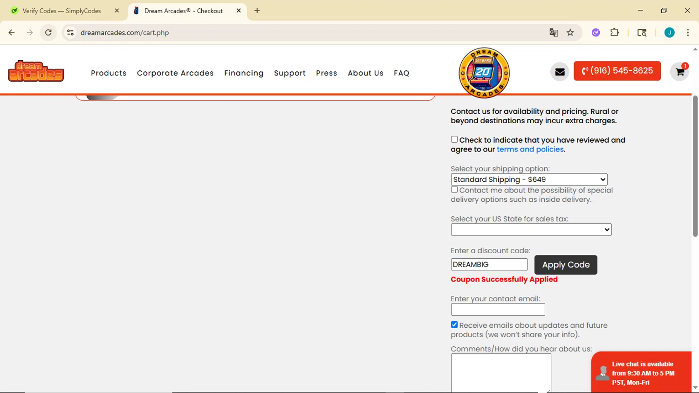This screenshot has width=699, height=393.
Task: Uncheck the receive emails about updates box
Action: pos(454,324)
